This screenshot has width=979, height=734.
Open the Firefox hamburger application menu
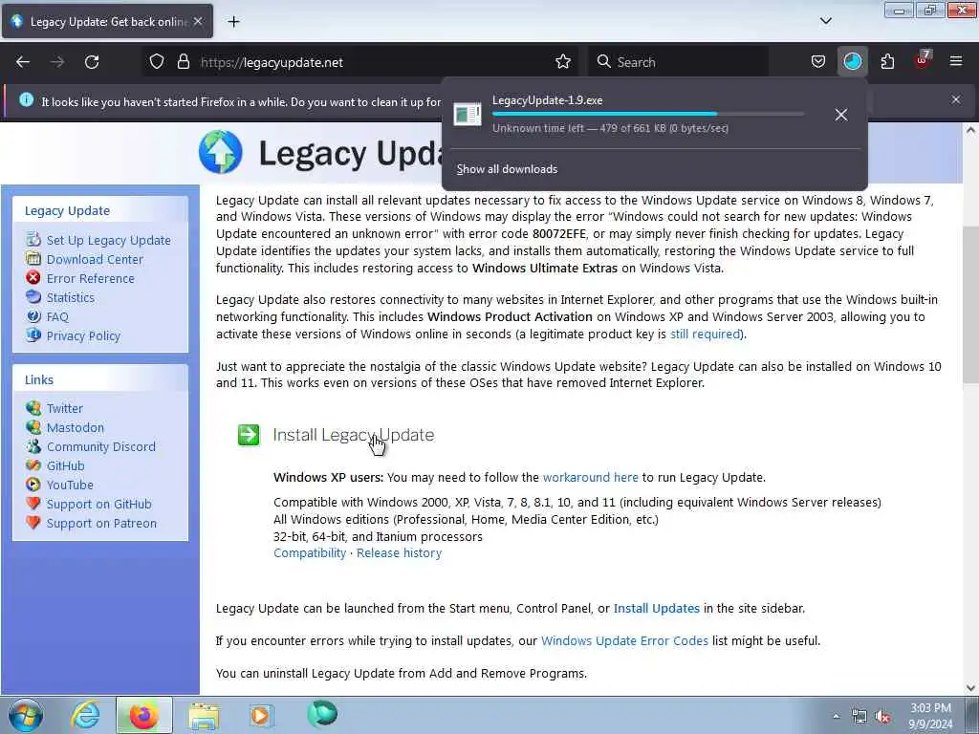956,61
